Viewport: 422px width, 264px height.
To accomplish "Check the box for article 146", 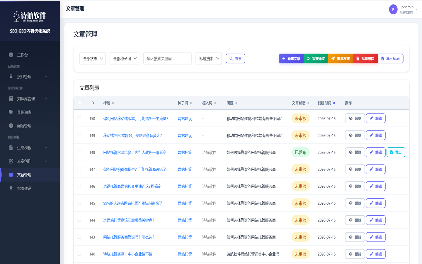I will tap(79, 186).
